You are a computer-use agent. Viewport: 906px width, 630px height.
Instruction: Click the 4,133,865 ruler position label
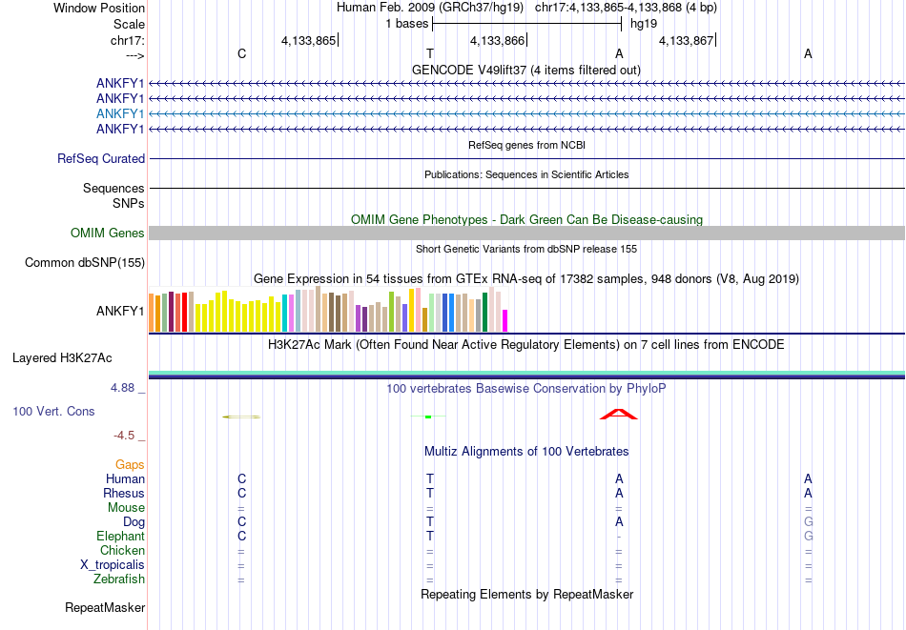[x=309, y=40]
